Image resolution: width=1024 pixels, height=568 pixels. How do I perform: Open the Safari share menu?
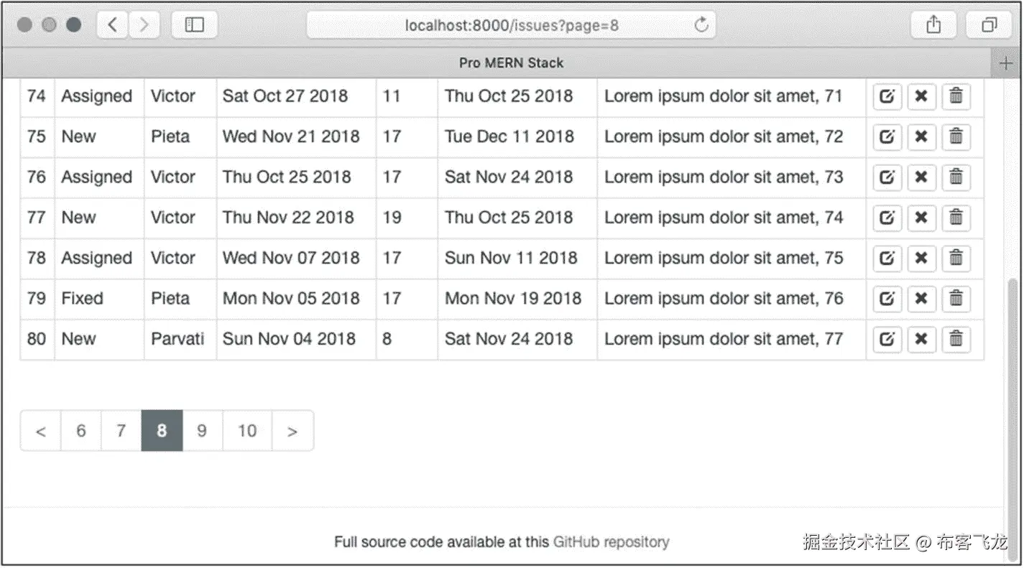click(933, 25)
